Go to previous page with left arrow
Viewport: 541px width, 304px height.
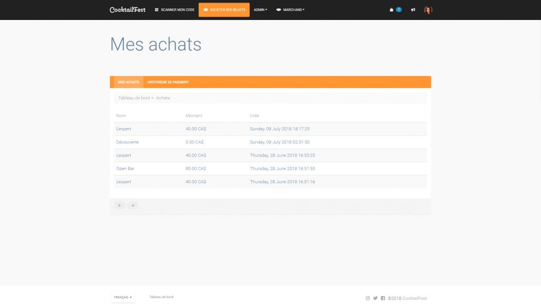pos(120,205)
